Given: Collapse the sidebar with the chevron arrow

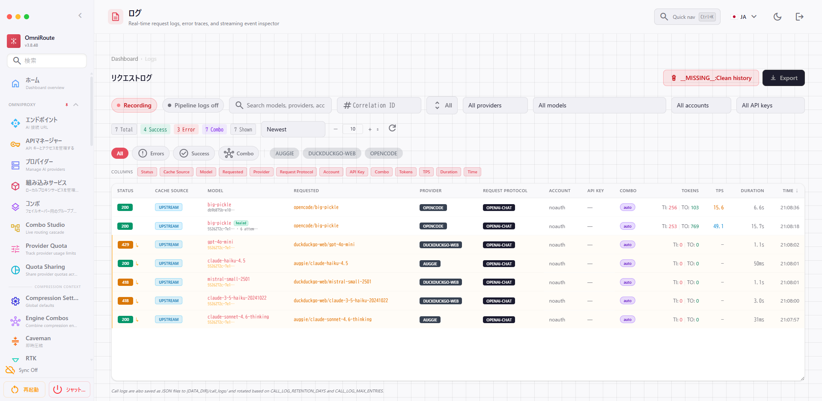Looking at the screenshot, I should (80, 16).
